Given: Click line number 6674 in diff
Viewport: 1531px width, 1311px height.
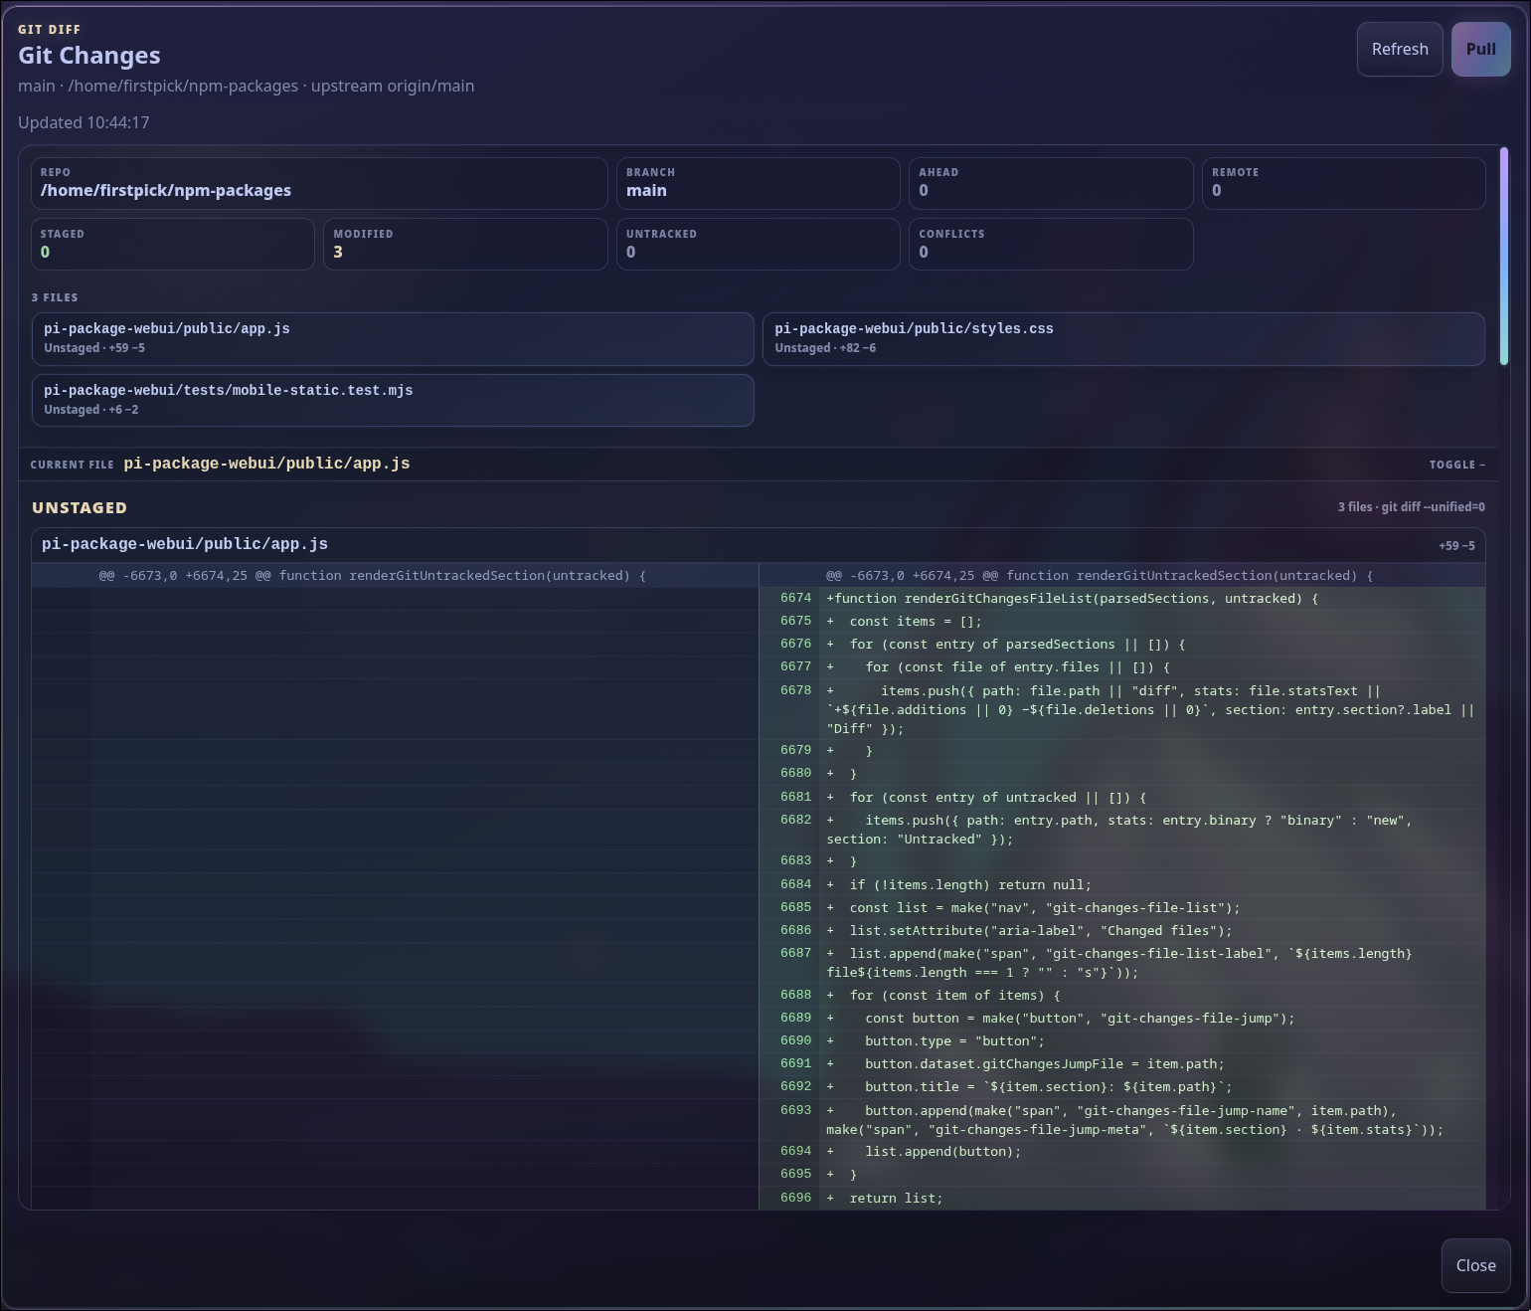Looking at the screenshot, I should click(795, 598).
